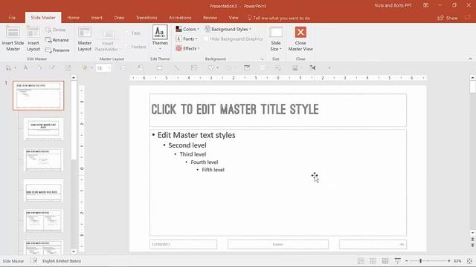Screen dimensions: 476x267
Task: Click the thumbnail pane scroll up arrow
Action: [x=74, y=78]
